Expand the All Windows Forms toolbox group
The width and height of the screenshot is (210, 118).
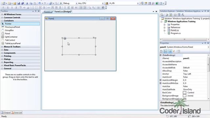coord(2,14)
